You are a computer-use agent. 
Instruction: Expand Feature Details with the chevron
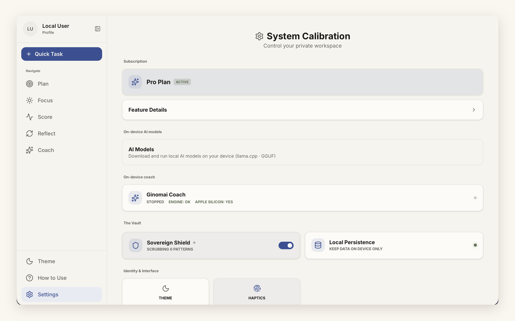coord(474,110)
